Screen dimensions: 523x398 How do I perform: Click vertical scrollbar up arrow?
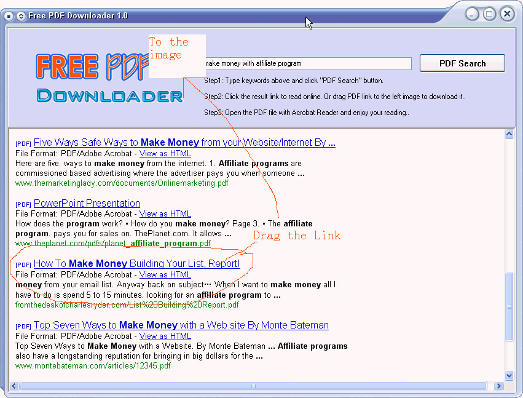[509, 134]
